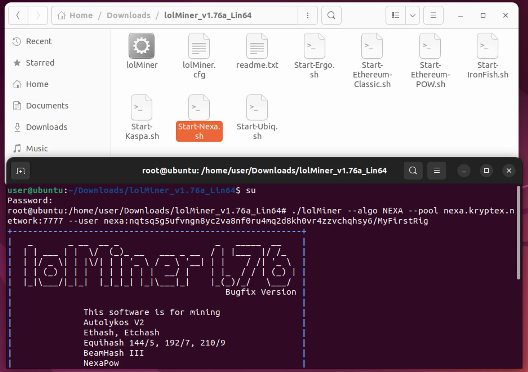Click the Downloads breadcrumb in path bar
Viewport: 528px width, 372px height.
click(129, 15)
